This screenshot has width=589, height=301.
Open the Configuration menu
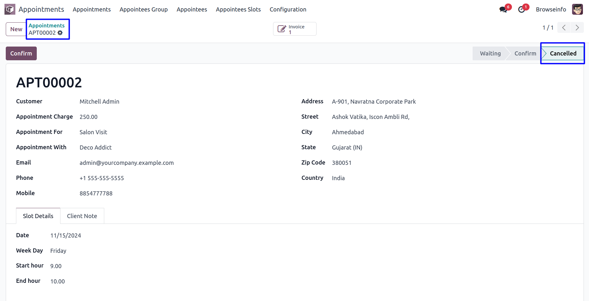288,10
